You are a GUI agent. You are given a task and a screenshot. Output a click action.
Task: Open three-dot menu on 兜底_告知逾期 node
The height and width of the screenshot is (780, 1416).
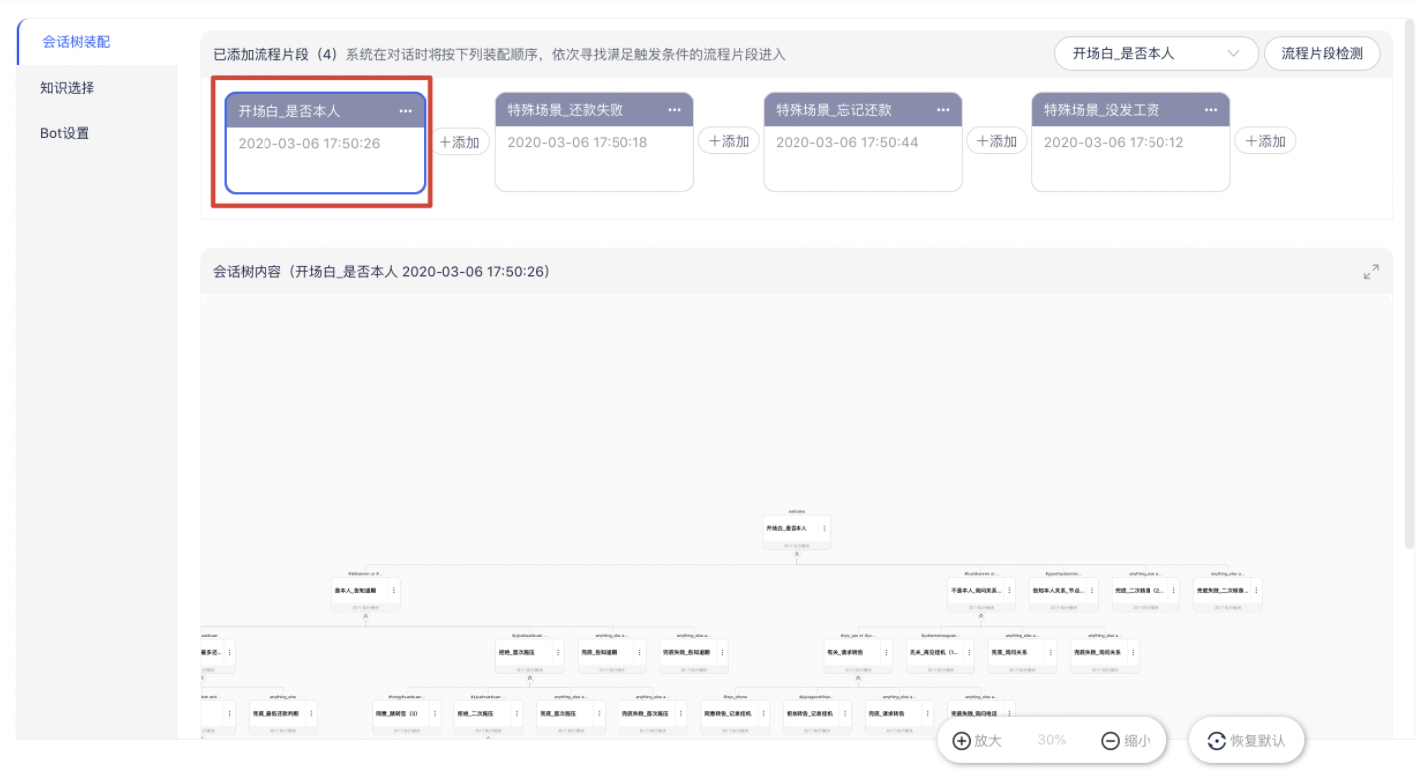pyautogui.click(x=639, y=653)
